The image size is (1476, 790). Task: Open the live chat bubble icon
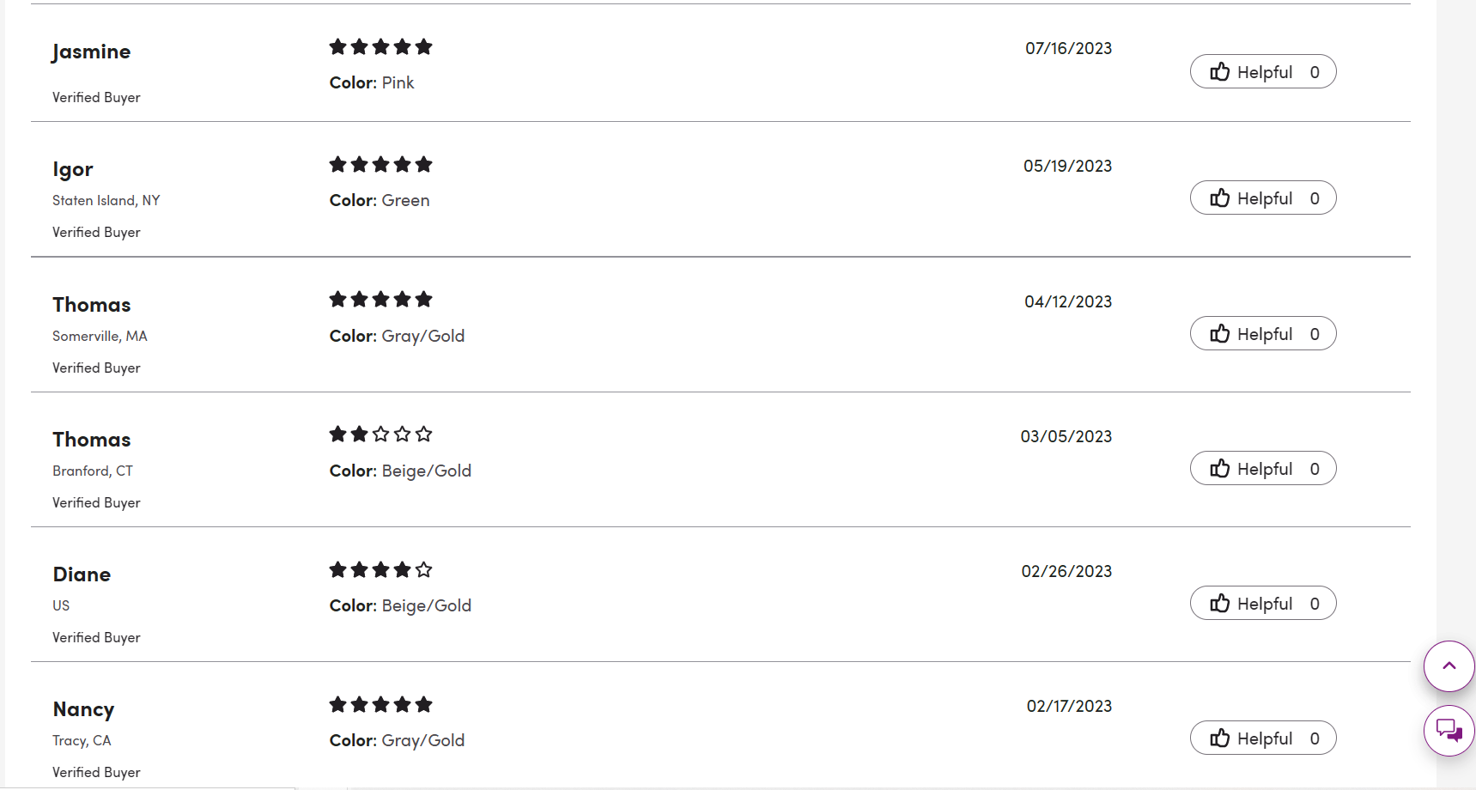click(x=1449, y=731)
